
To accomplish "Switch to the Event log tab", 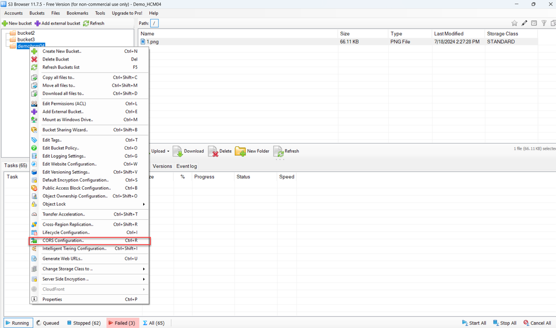I will tap(187, 166).
